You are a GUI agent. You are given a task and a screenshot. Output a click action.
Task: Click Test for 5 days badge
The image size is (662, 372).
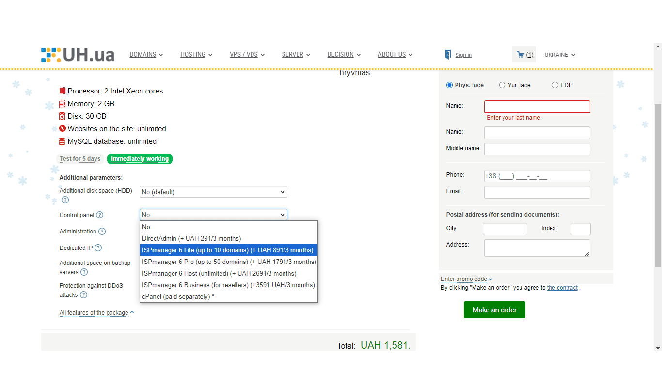[x=80, y=159]
